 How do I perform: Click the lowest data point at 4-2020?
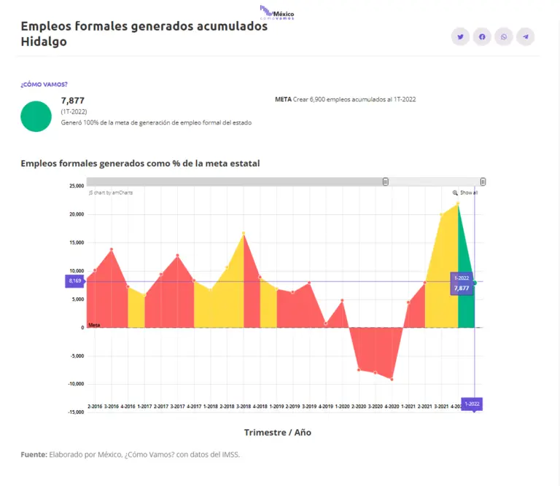click(x=392, y=379)
